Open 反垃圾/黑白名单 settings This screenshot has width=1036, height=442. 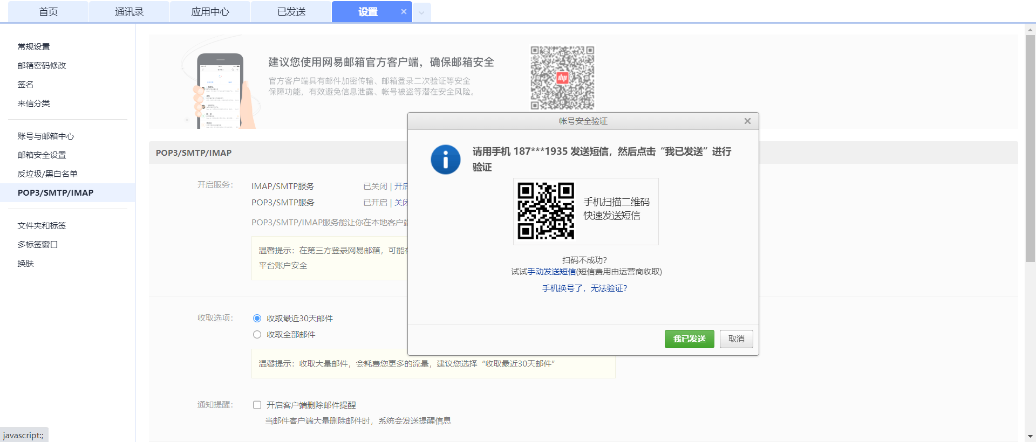[x=47, y=174]
